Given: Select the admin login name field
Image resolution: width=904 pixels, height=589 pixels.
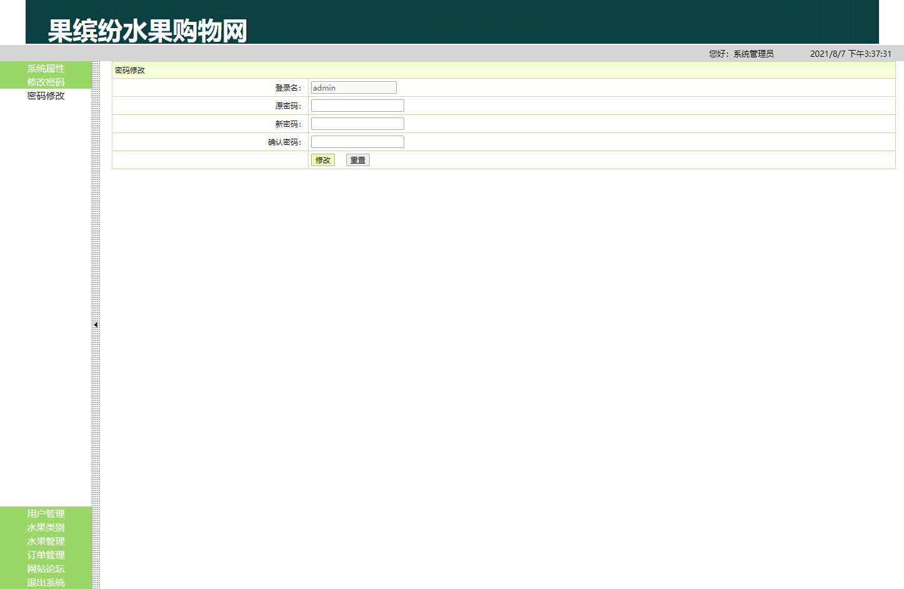Looking at the screenshot, I should click(x=353, y=87).
